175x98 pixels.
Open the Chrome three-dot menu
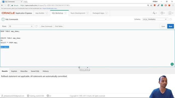point(173,5)
